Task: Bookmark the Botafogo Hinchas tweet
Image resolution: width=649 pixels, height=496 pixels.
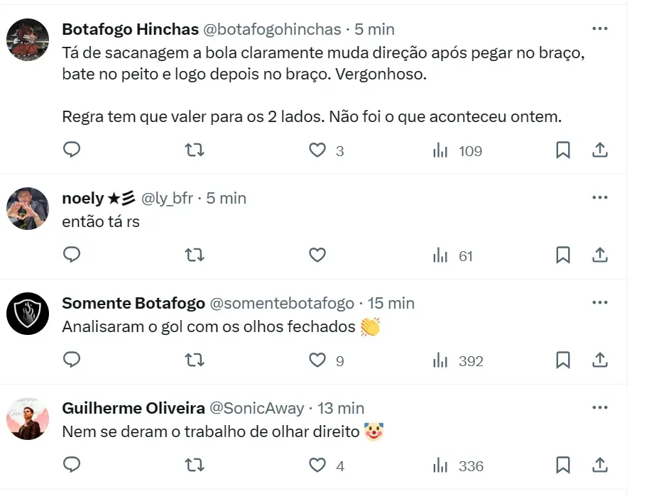Action: 562,150
